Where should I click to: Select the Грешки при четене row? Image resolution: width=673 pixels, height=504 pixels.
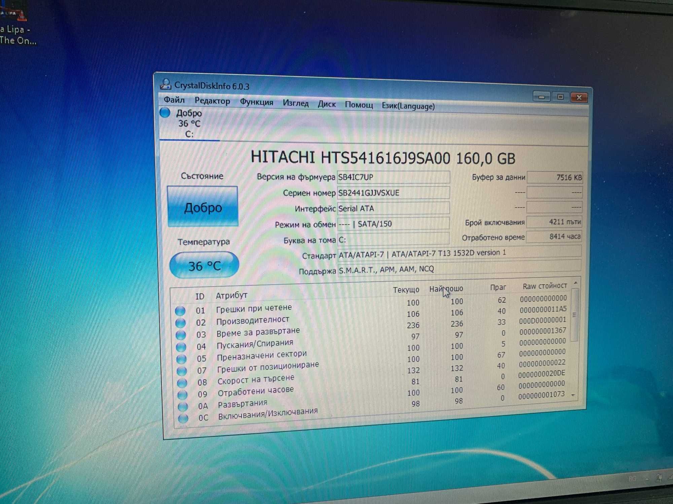pyautogui.click(x=372, y=304)
